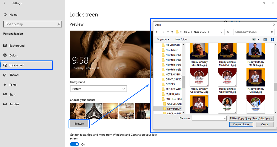Open Fonts settings page
277x147 pixels.
pos(10,85)
